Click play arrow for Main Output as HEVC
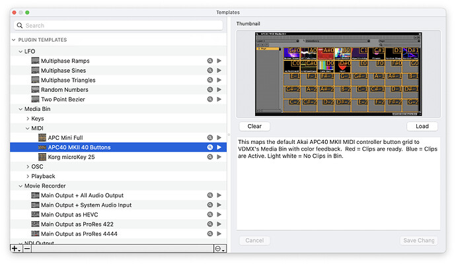 tap(219, 214)
